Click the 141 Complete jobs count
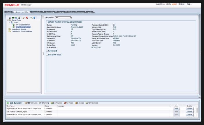This screenshot has width=204, height=125. [93, 103]
